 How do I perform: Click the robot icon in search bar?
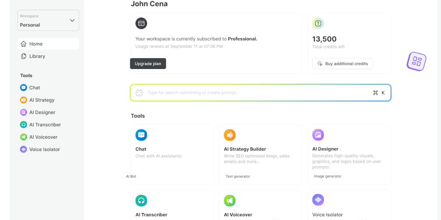point(139,93)
